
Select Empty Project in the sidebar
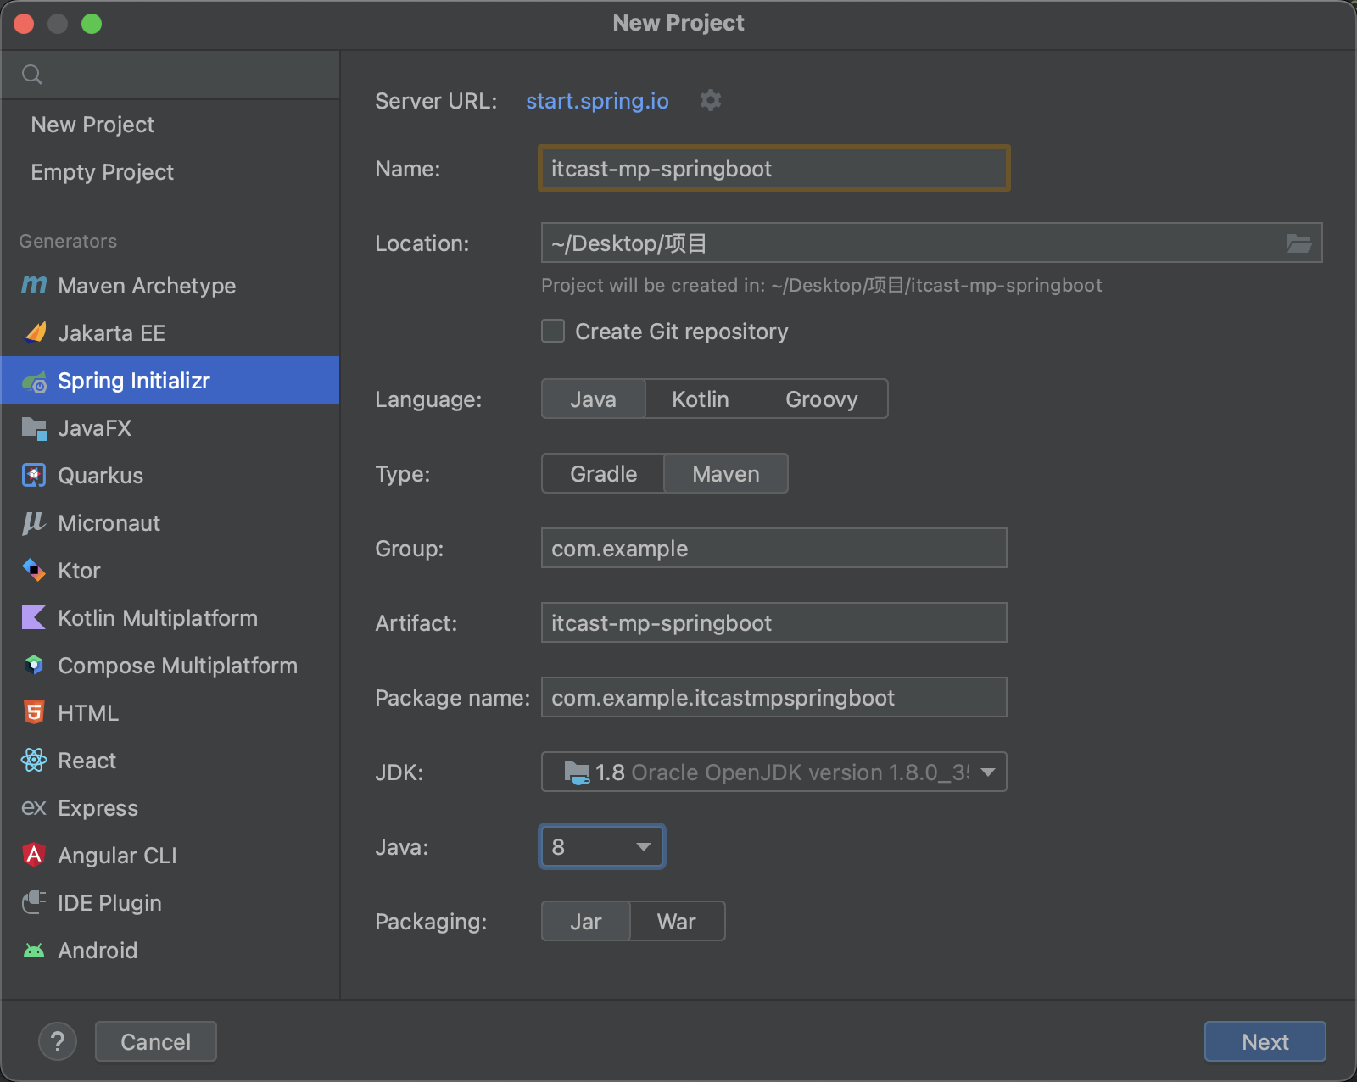102,172
